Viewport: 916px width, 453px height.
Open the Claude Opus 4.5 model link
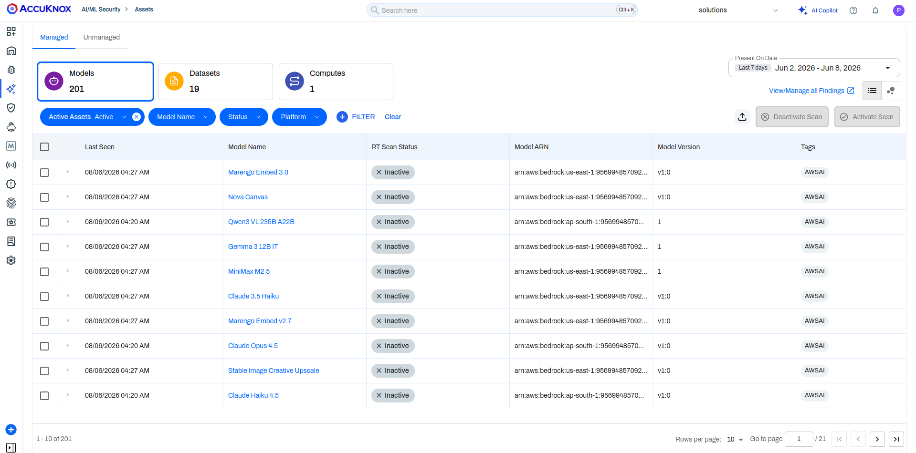point(253,346)
